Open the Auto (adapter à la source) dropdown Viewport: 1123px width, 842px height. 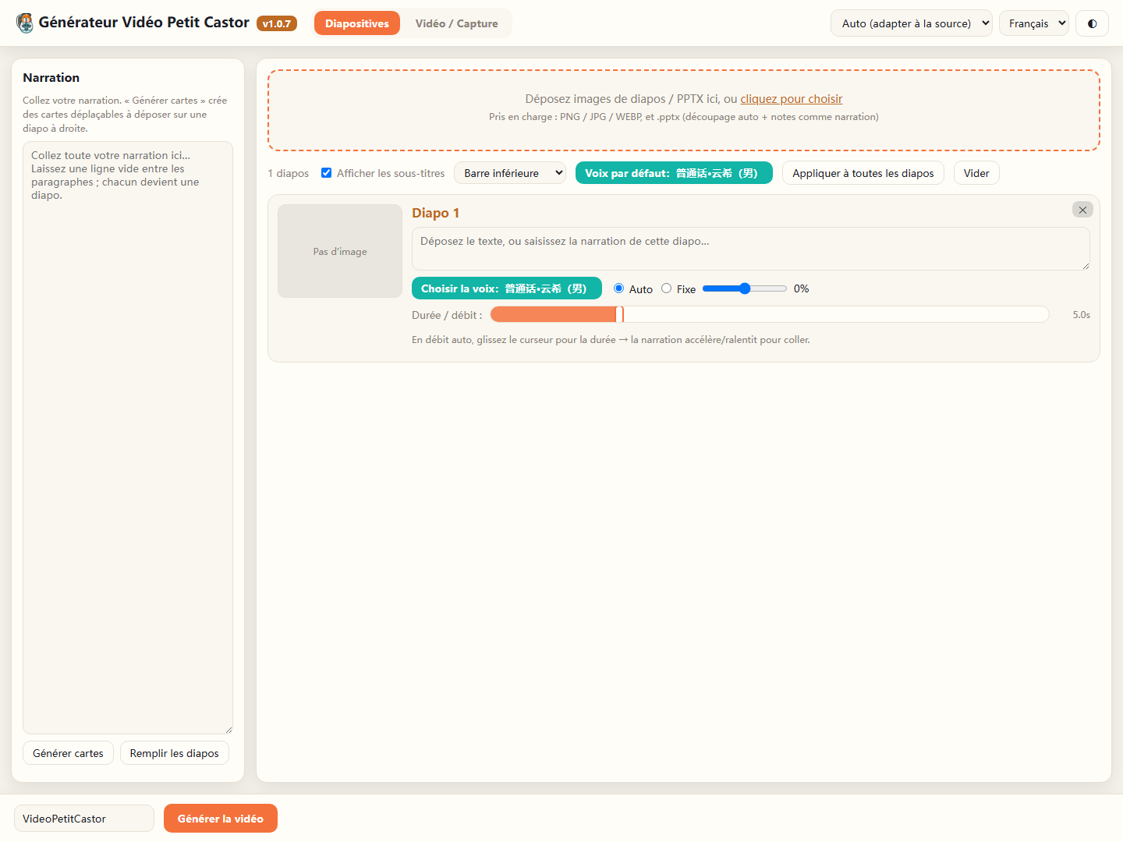tap(912, 23)
